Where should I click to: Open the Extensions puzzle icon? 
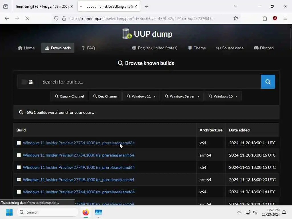click(x=265, y=18)
